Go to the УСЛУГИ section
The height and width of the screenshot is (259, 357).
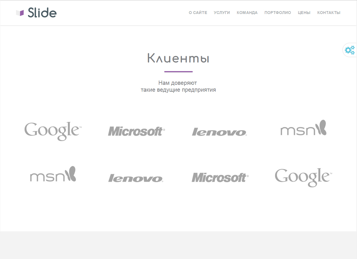pos(222,13)
